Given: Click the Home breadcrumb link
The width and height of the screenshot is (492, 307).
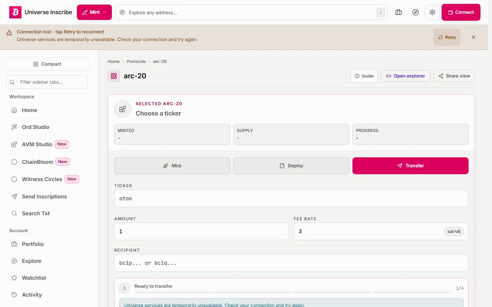Looking at the screenshot, I should pyautogui.click(x=113, y=61).
